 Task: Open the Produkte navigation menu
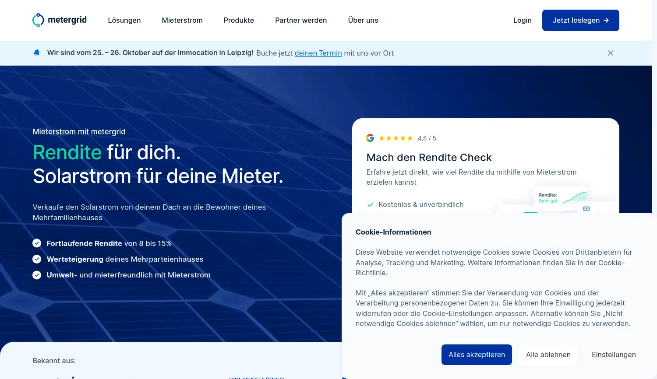pyautogui.click(x=239, y=20)
